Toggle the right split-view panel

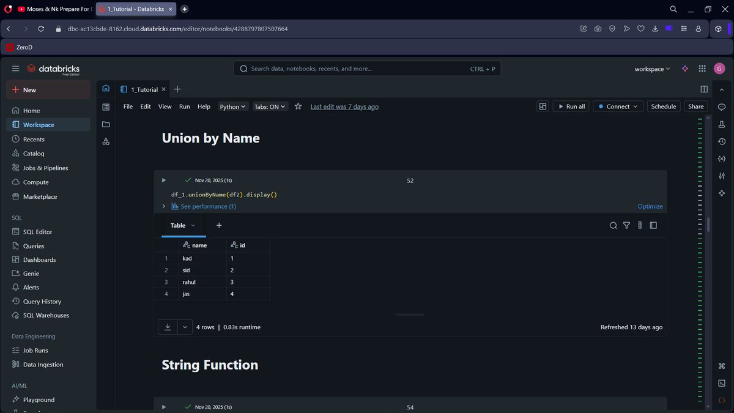click(704, 89)
